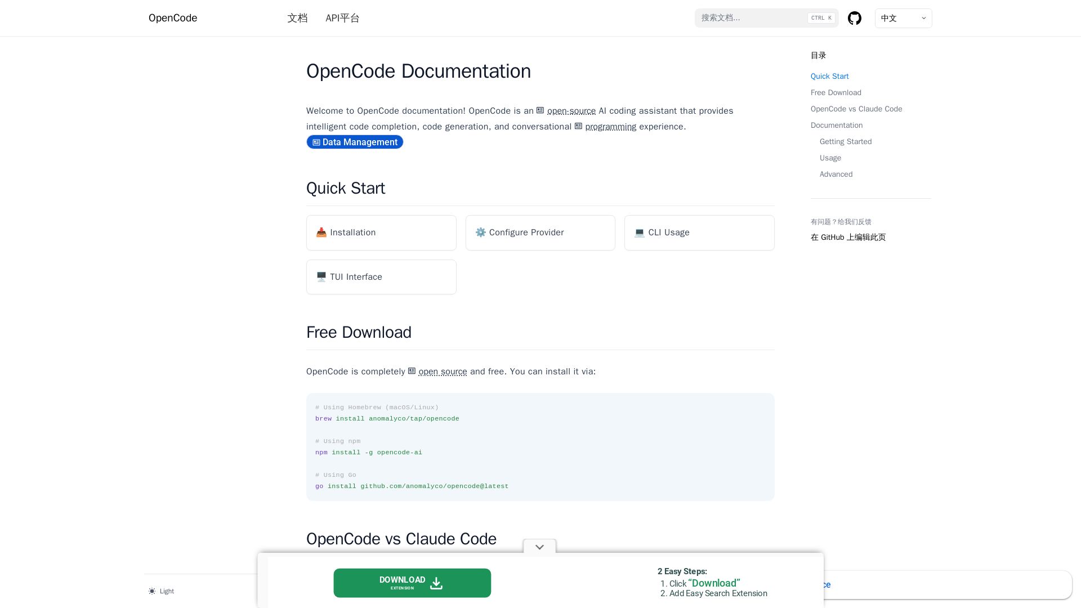Screen dimensions: 1081x608
Task: Open the API平台 navigation item
Action: pos(342,18)
